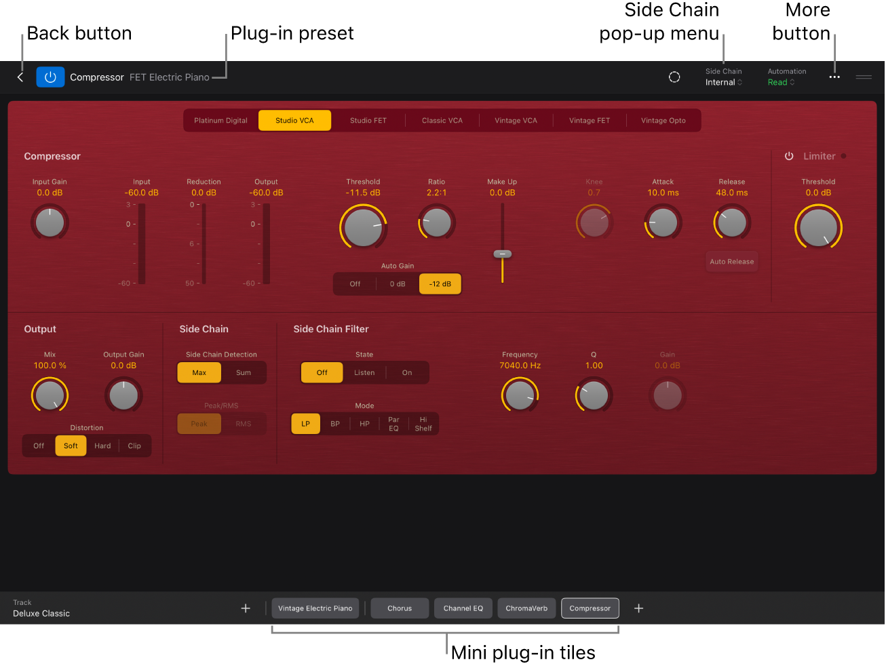Adjust the Mix knob in Output section
Screen dimensions: 886x666
point(50,395)
